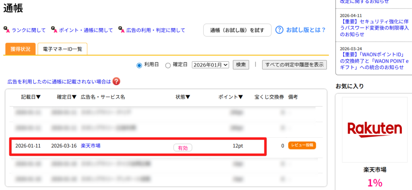
Task: Open the Q&A icon for ランクに関して
Action: [x=6, y=29]
